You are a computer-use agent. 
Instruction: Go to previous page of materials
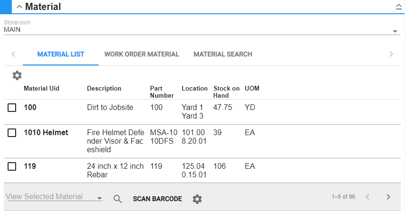[367, 197]
